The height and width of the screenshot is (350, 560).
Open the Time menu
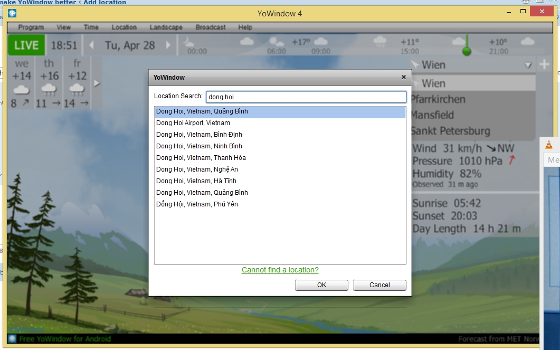91,27
